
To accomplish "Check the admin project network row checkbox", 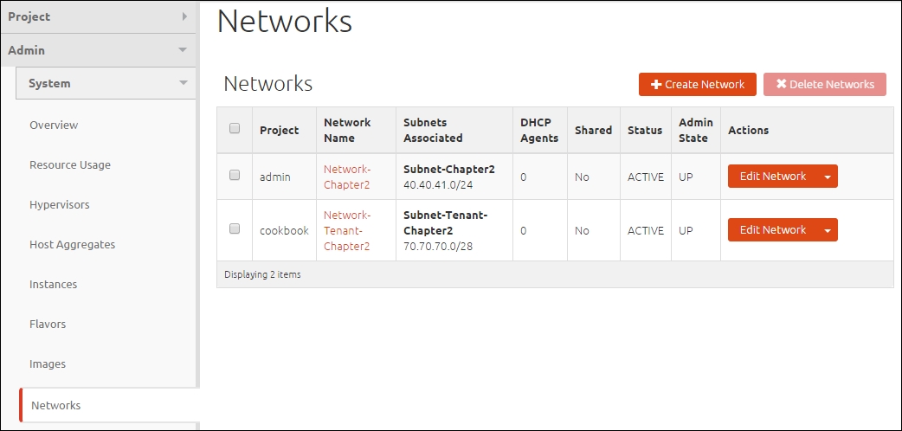I will point(234,175).
